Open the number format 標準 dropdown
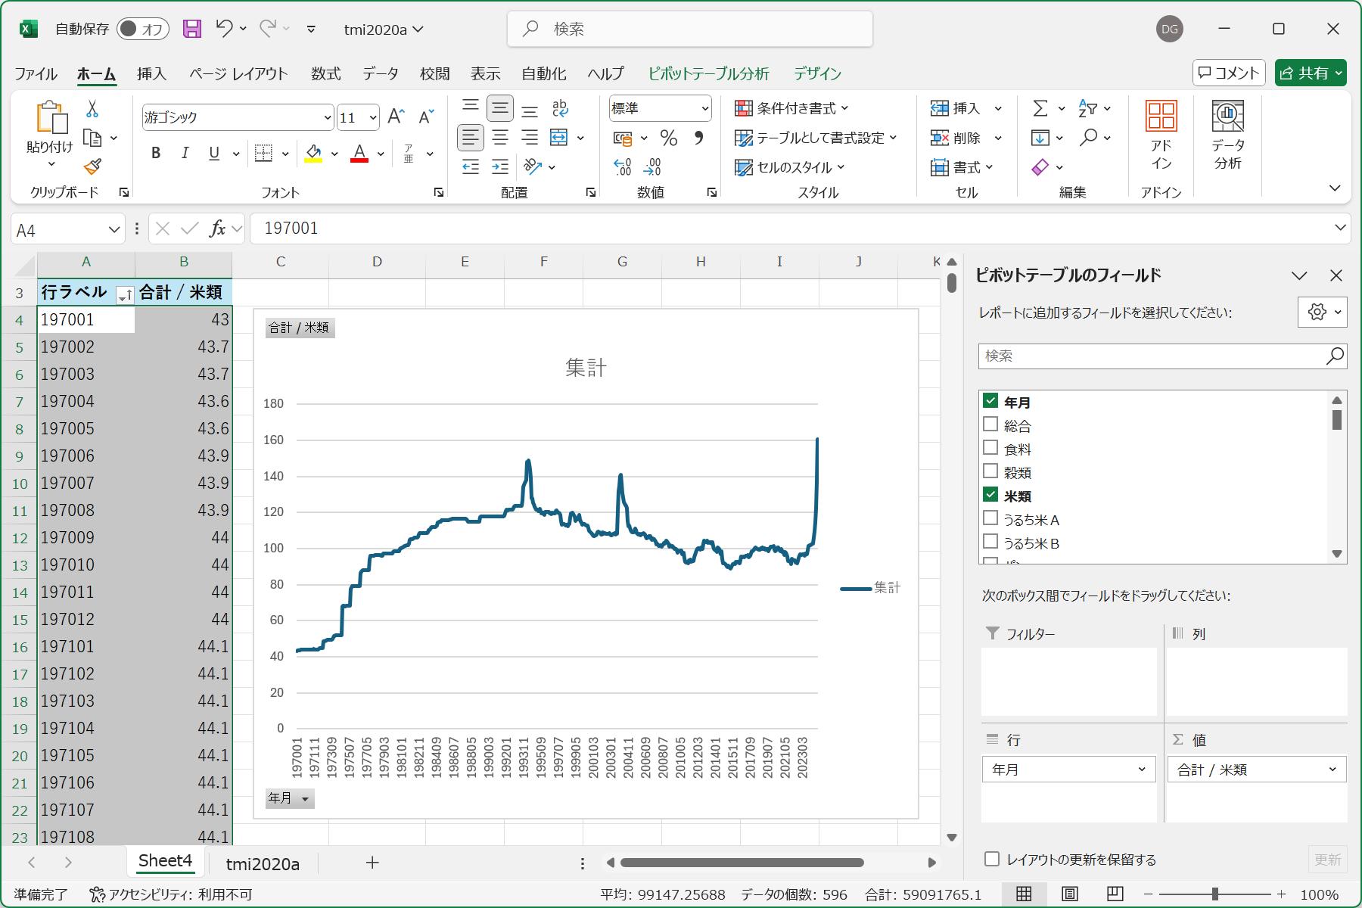Viewport: 1362px width, 908px height. pyautogui.click(x=705, y=109)
